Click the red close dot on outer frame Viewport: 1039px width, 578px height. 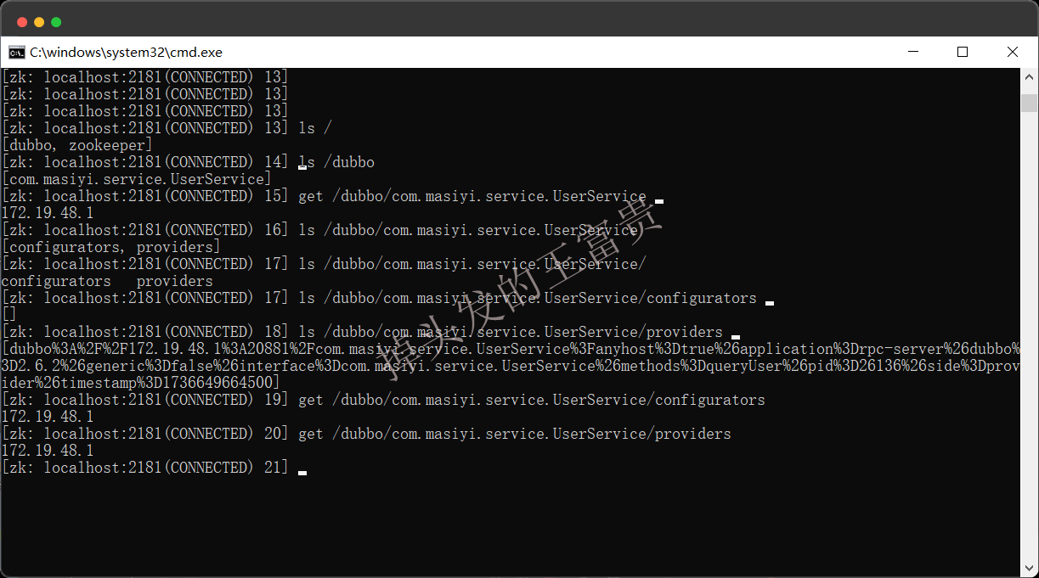pos(23,22)
